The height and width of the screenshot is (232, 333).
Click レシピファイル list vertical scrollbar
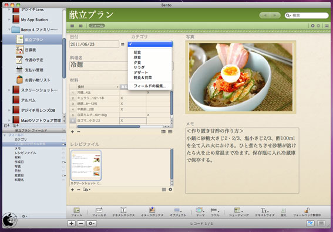point(171,164)
